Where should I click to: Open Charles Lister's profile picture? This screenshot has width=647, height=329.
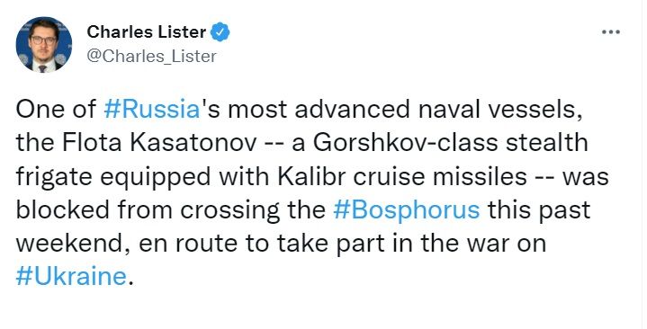(x=44, y=45)
